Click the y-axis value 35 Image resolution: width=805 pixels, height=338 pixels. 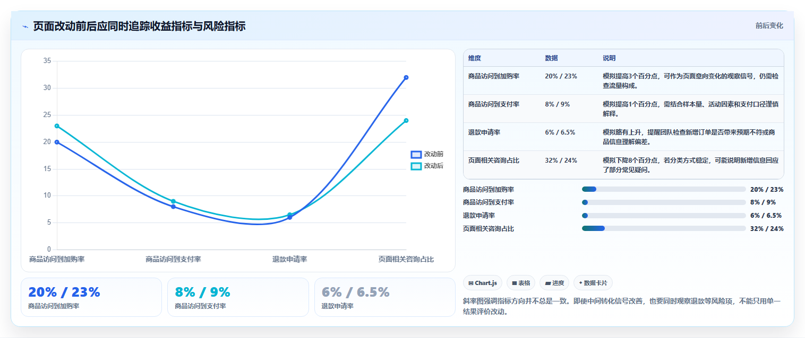point(47,61)
